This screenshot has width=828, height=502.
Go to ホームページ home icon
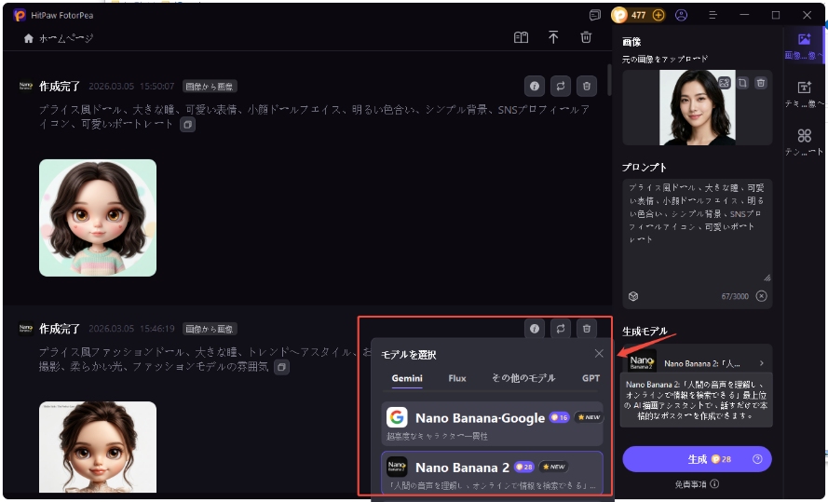29,38
